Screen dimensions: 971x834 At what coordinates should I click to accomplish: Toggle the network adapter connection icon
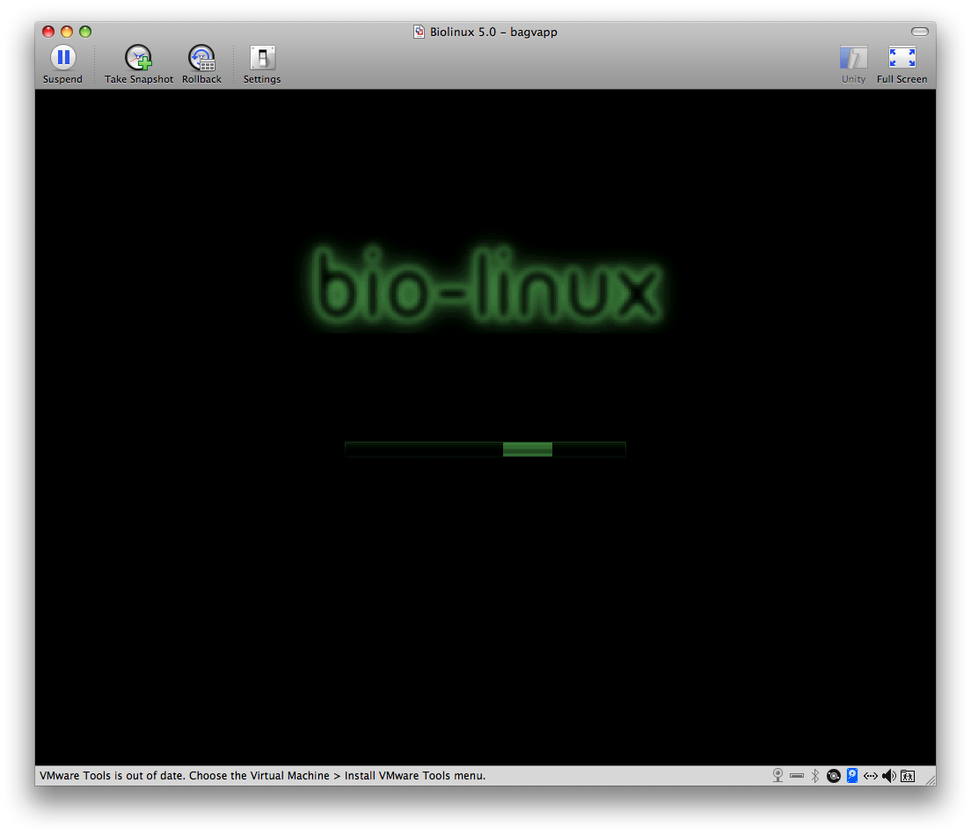[870, 775]
